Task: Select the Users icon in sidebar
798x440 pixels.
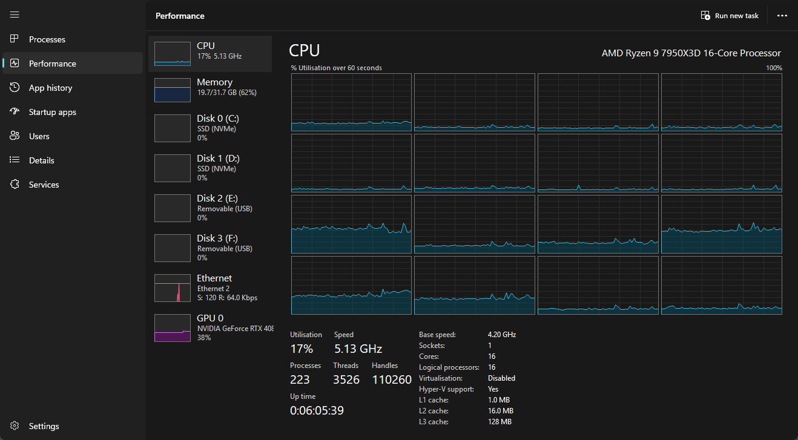Action: pos(15,136)
